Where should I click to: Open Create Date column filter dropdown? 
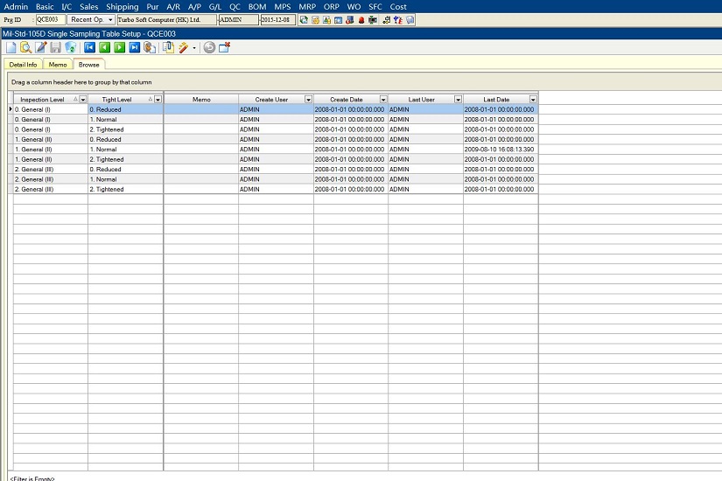383,100
